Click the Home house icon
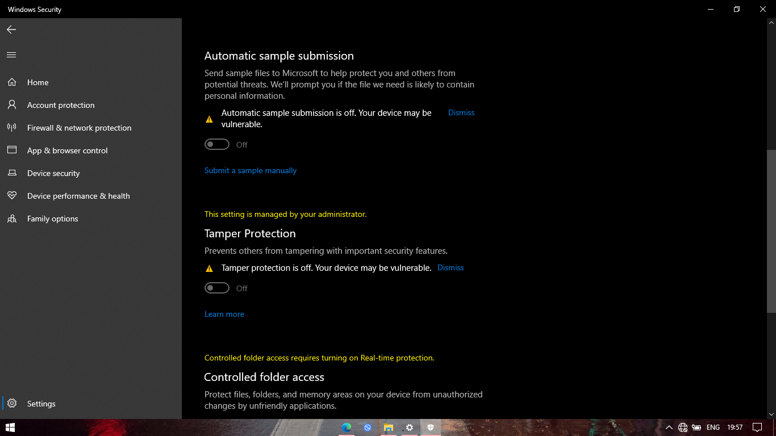Screen dimensions: 776x436 (x=12, y=82)
